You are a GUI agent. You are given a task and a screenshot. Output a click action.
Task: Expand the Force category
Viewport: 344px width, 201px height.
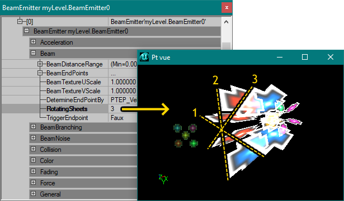click(33, 183)
